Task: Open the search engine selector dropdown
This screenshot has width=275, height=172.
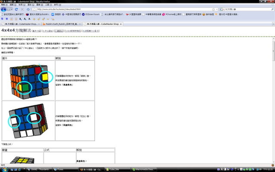Action: point(222,9)
